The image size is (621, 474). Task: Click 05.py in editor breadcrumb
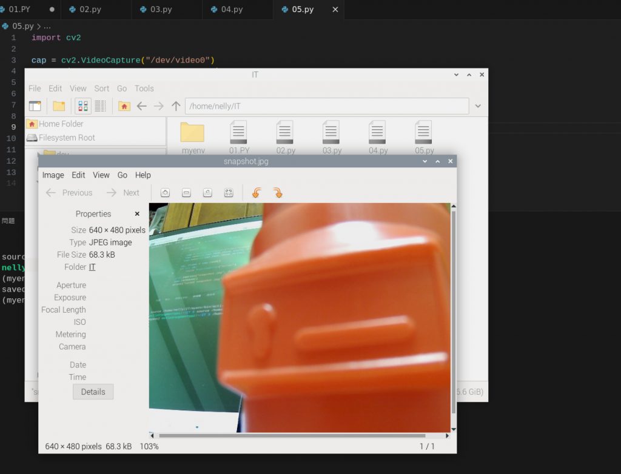(x=23, y=26)
